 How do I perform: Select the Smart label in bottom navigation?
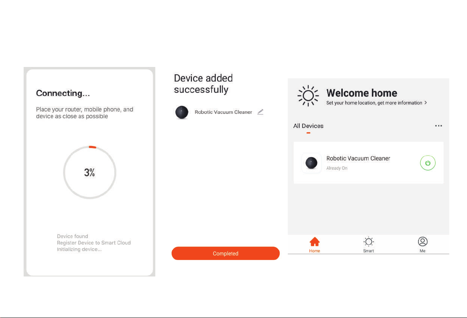(368, 251)
